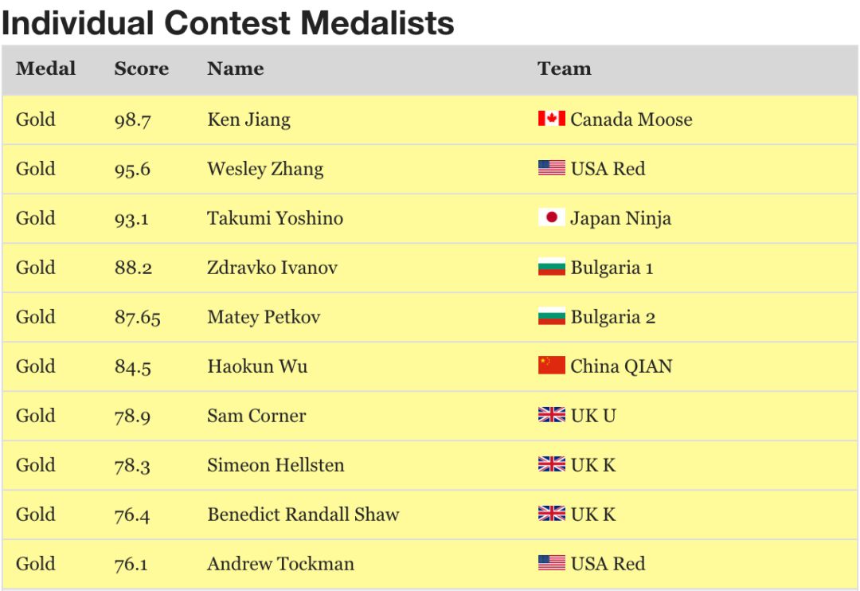Click the US flag in Andrew Tockman's row

pyautogui.click(x=551, y=563)
